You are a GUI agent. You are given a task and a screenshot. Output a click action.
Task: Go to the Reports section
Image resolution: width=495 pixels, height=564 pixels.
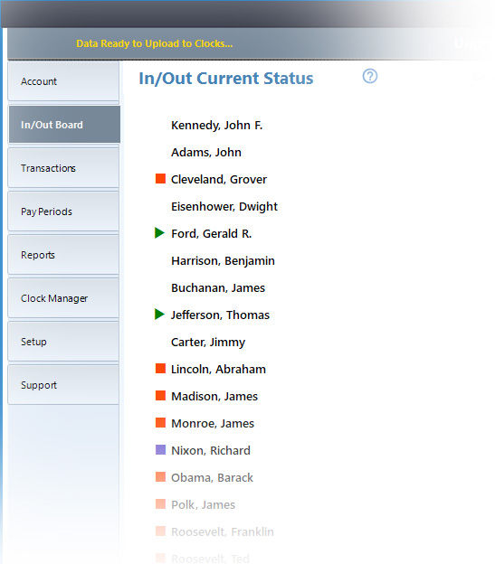pyautogui.click(x=63, y=255)
